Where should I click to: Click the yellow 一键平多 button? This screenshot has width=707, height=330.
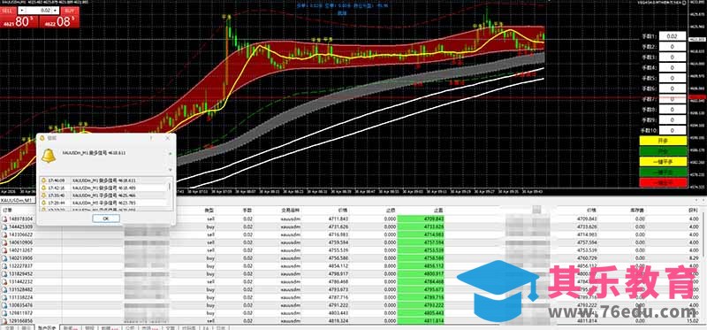663,162
